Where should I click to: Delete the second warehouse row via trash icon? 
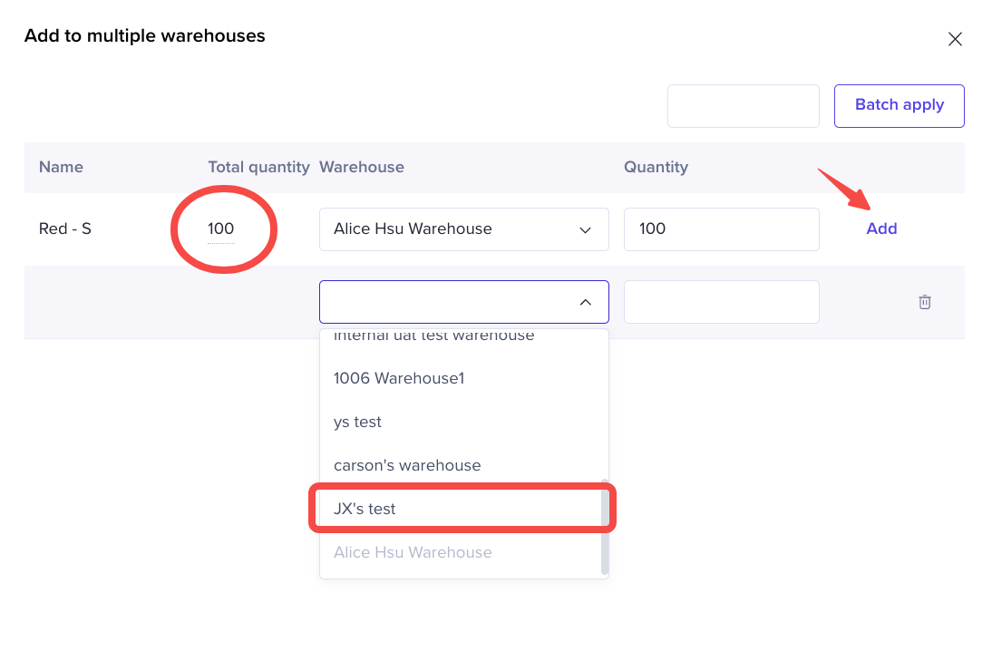coord(924,302)
